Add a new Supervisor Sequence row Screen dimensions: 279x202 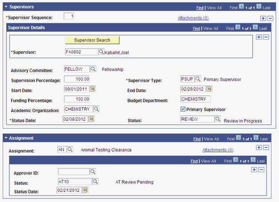coord(263,18)
